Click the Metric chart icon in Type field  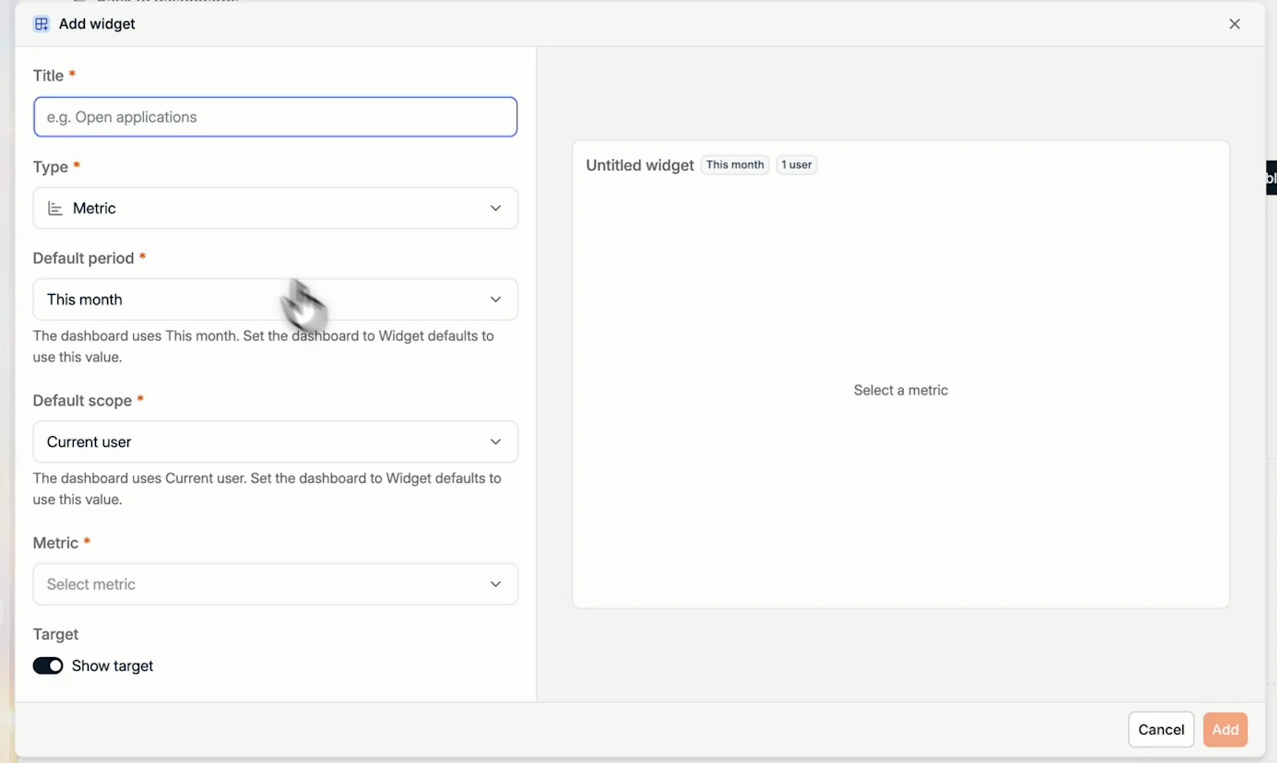pyautogui.click(x=56, y=208)
